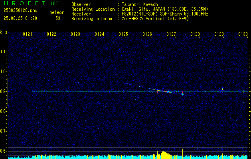Click the Observer label

pyautogui.click(x=81, y=4)
